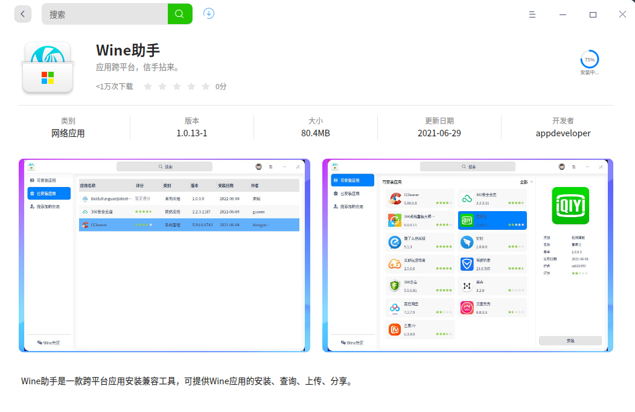Click the <1万次下载 download count
Image resolution: width=635 pixels, height=412 pixels.
click(114, 87)
